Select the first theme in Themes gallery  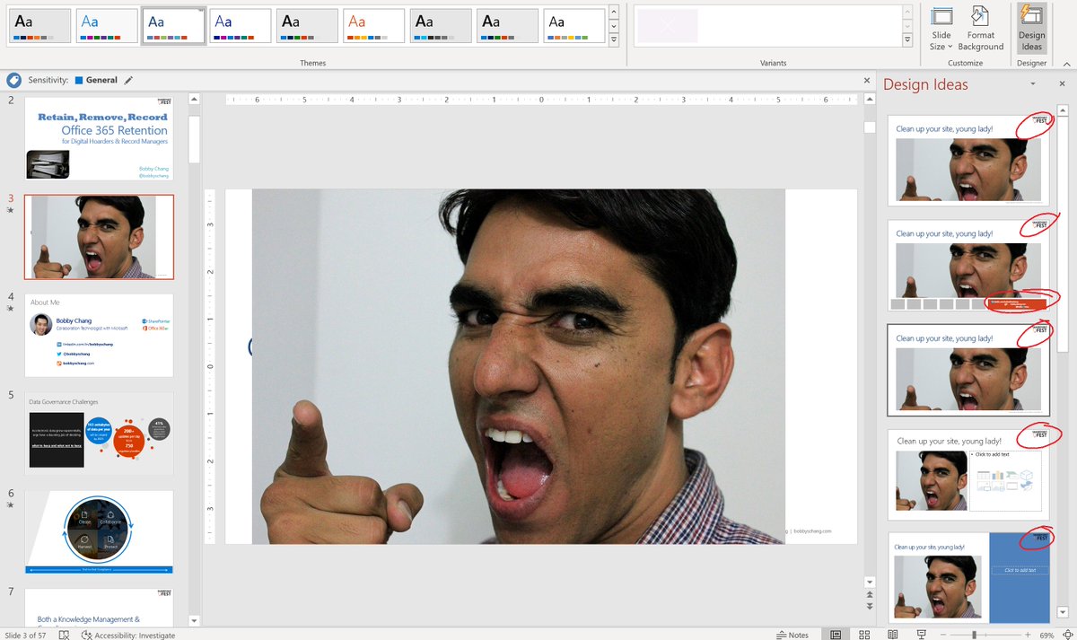tap(40, 26)
